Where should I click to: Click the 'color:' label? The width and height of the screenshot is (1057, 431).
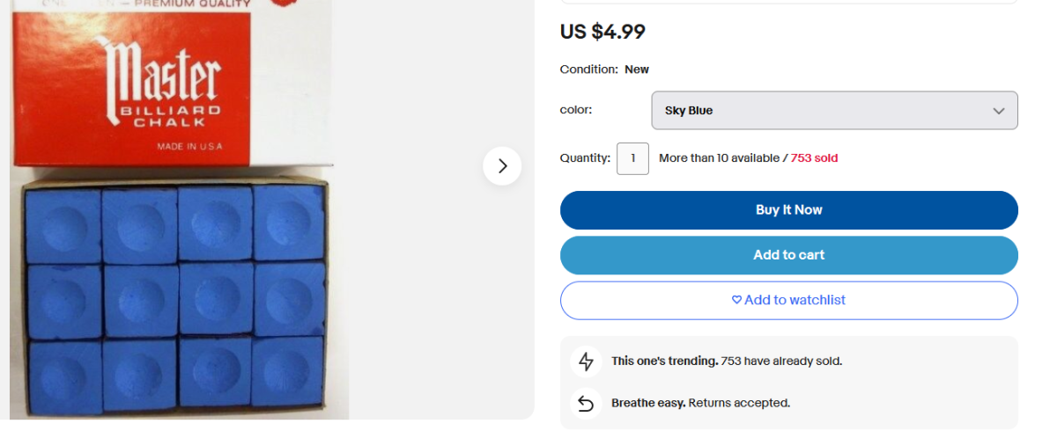click(x=576, y=110)
